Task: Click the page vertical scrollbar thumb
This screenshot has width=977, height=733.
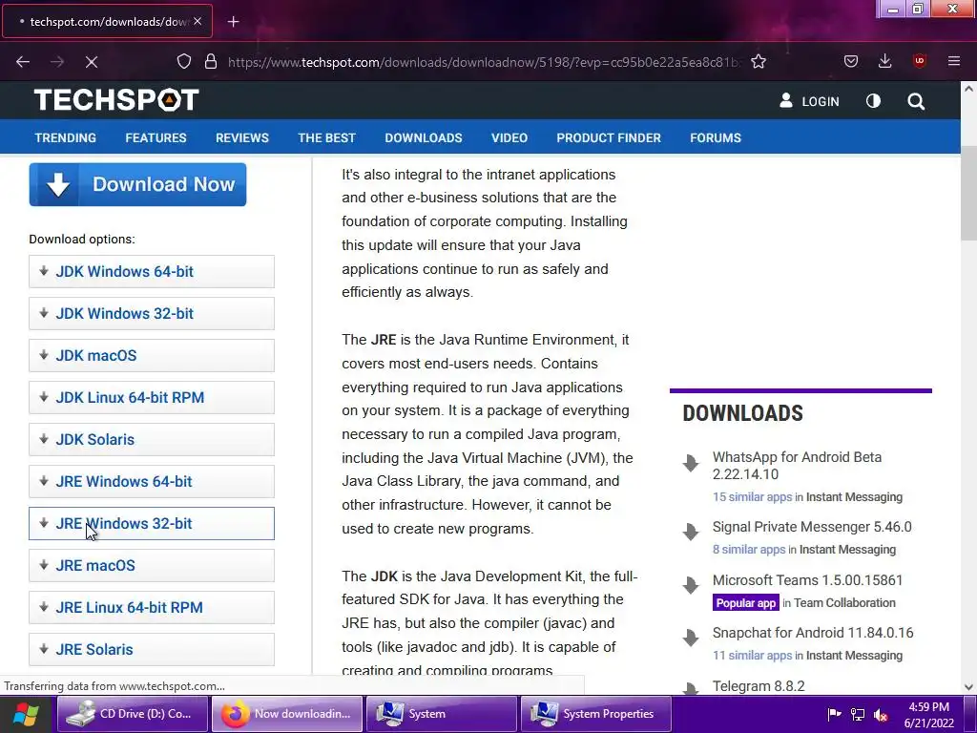Action: [968, 193]
